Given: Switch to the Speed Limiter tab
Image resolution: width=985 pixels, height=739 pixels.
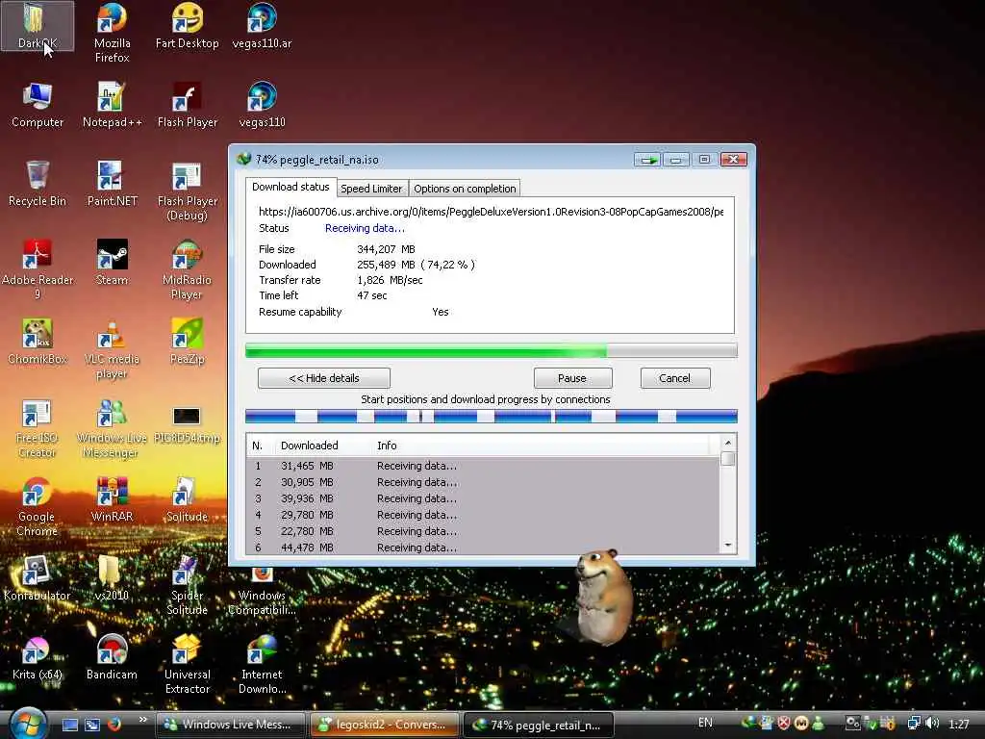Looking at the screenshot, I should click(x=371, y=189).
